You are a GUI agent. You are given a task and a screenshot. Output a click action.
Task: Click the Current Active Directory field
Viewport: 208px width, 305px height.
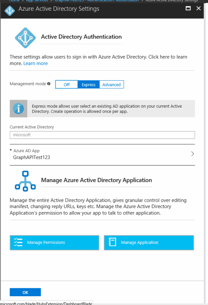(102, 135)
